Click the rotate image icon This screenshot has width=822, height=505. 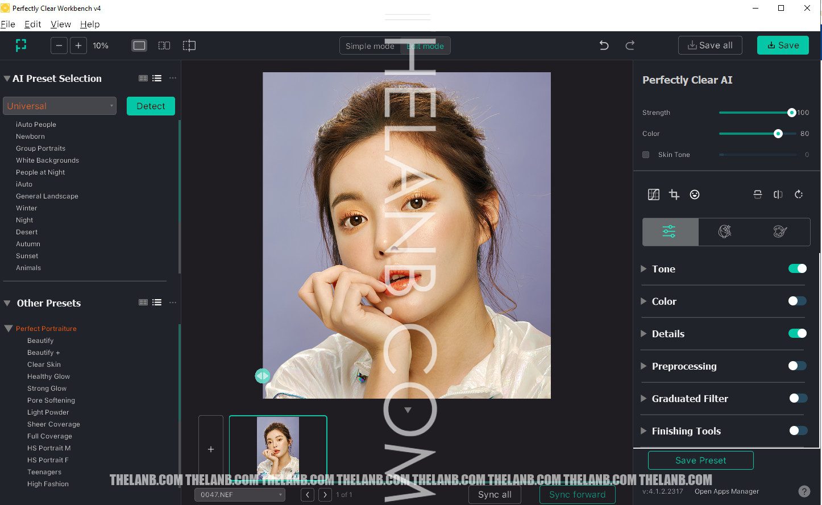(799, 194)
